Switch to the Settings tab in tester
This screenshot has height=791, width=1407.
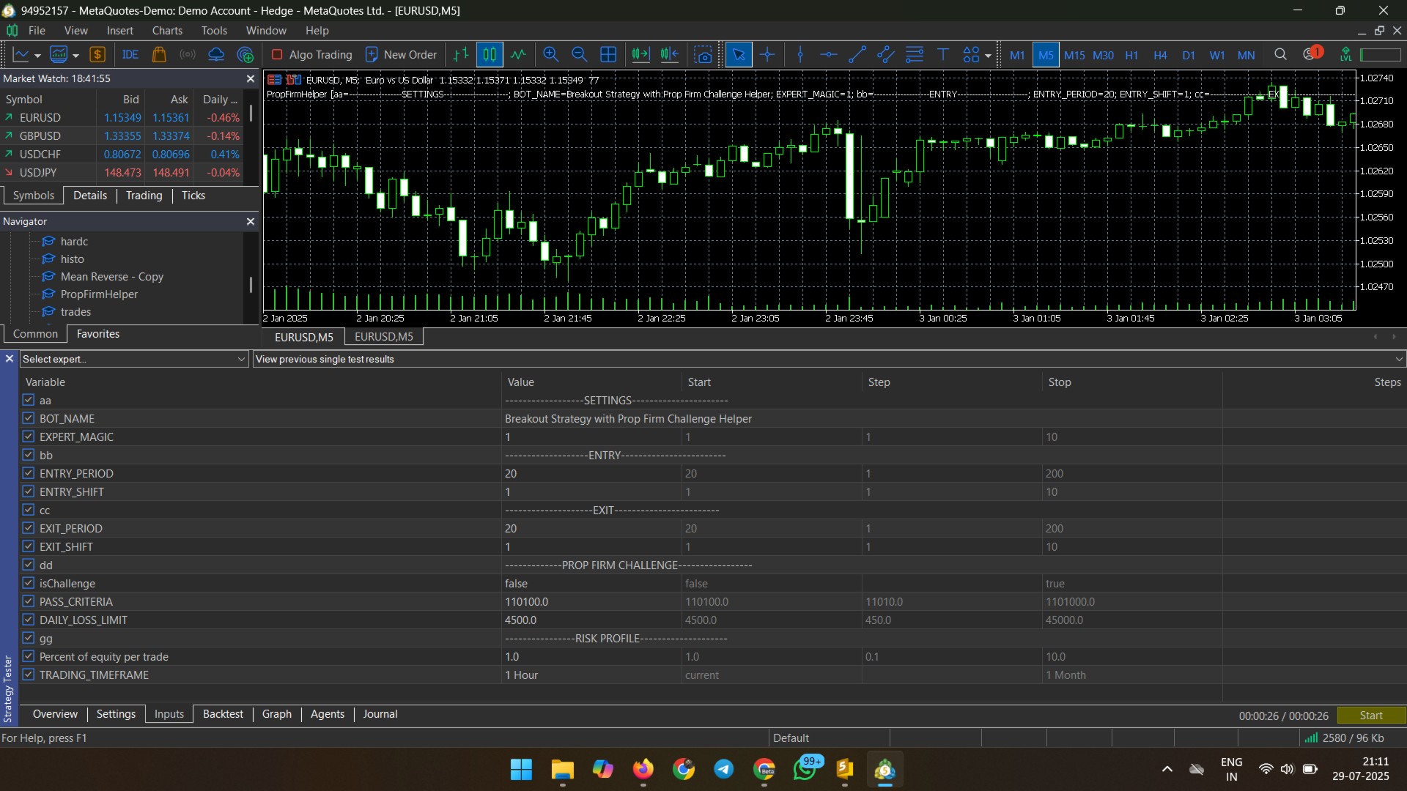click(x=116, y=714)
